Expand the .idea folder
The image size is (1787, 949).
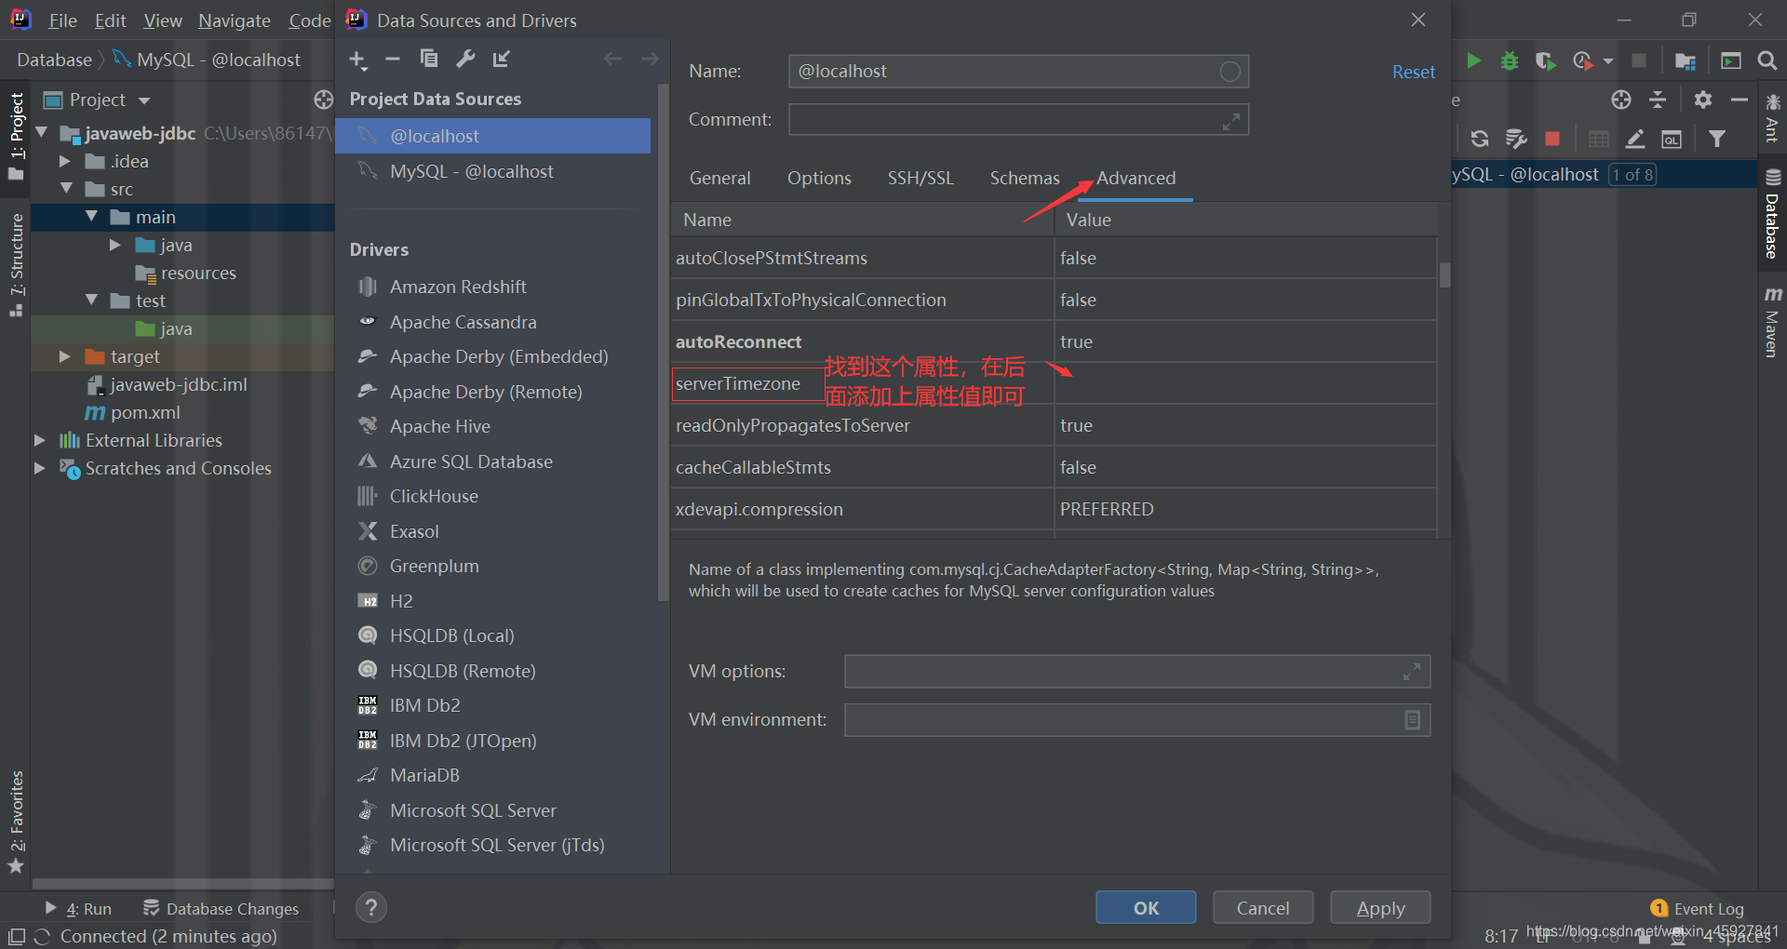65,161
